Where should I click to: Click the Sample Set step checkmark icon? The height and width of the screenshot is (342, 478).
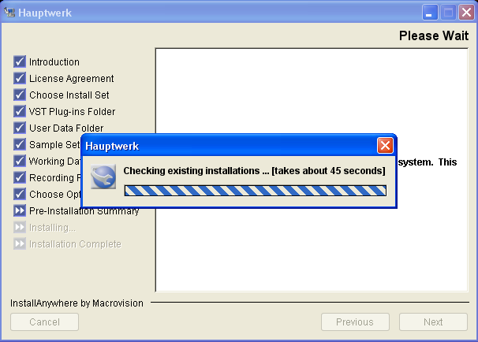click(x=20, y=144)
